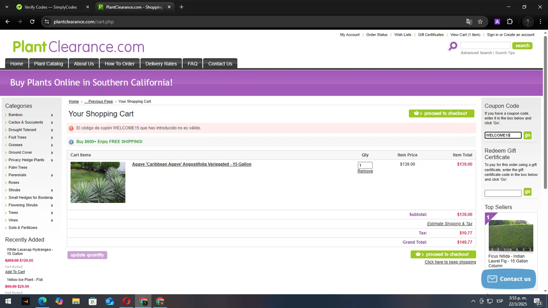Click the PlantClearance.com logo
548x308 pixels.
(x=79, y=47)
